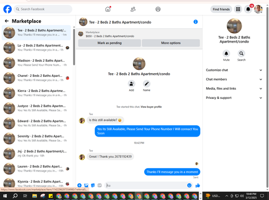Open View buyer profile link

click(151, 107)
